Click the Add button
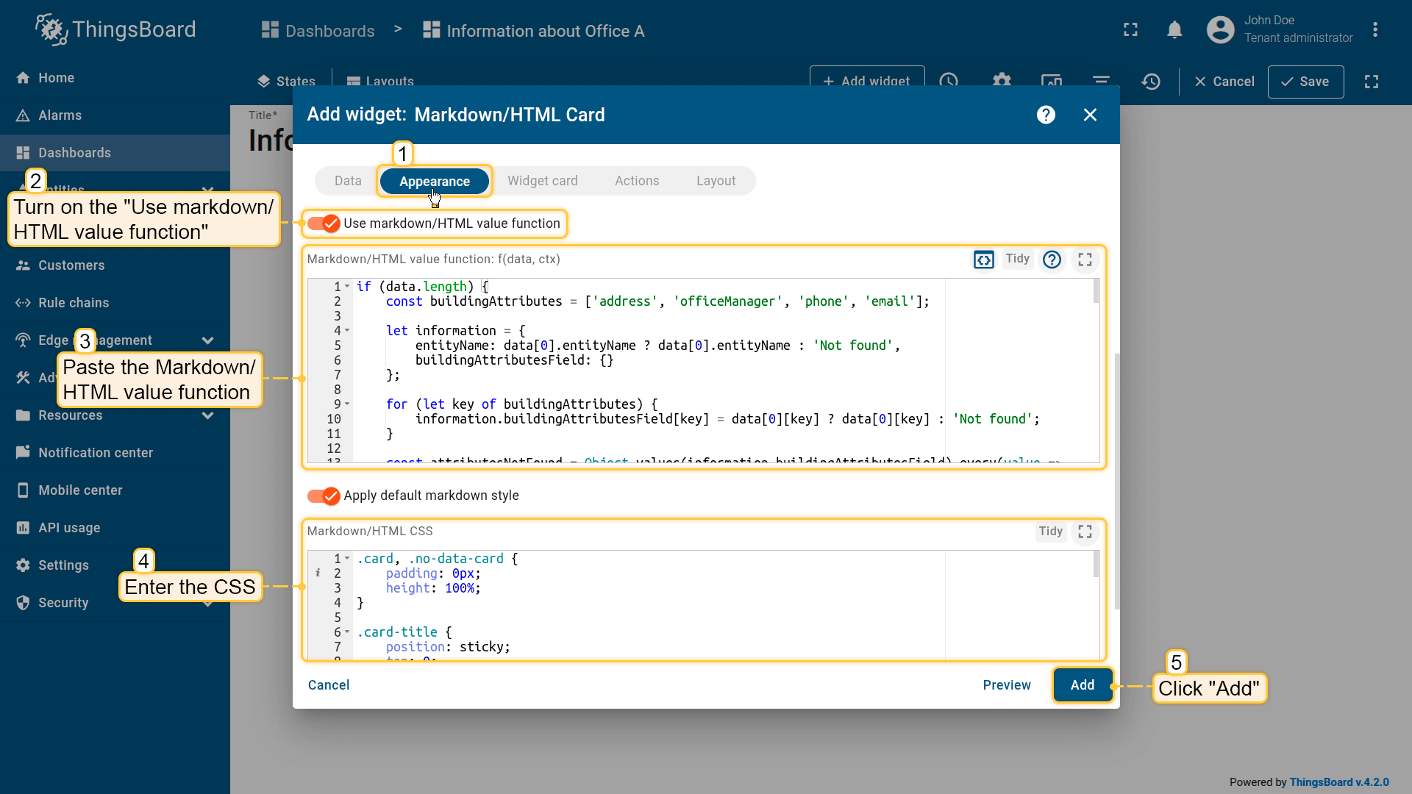This screenshot has height=794, width=1412. [x=1082, y=685]
